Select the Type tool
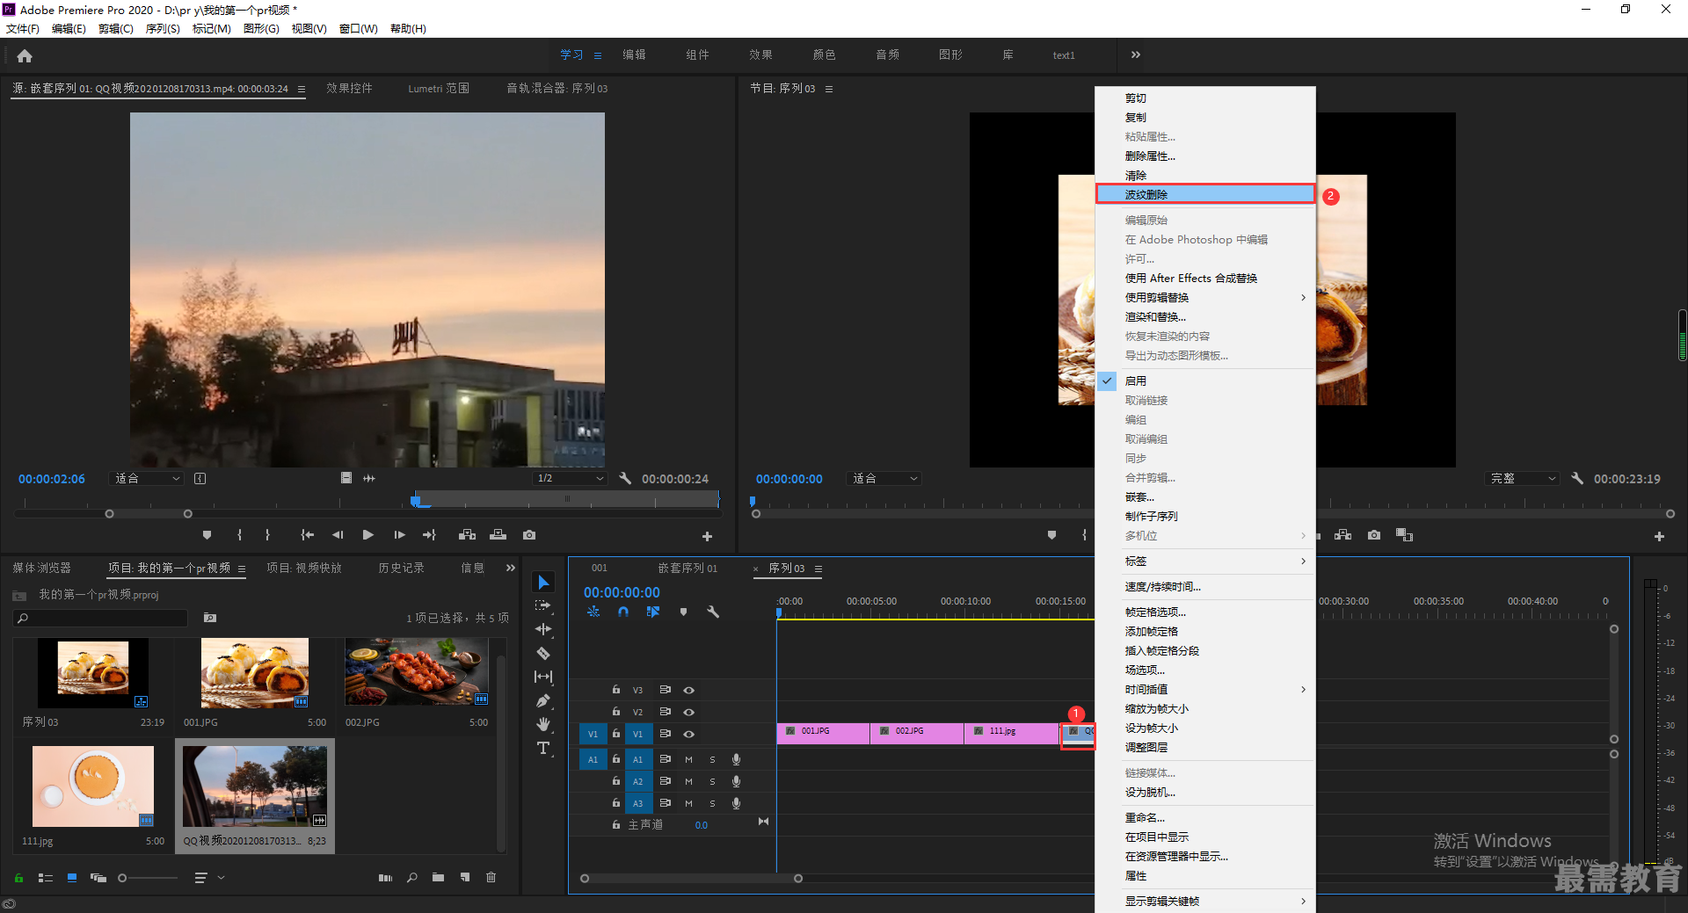Screen dimensions: 1688x913 tap(543, 748)
